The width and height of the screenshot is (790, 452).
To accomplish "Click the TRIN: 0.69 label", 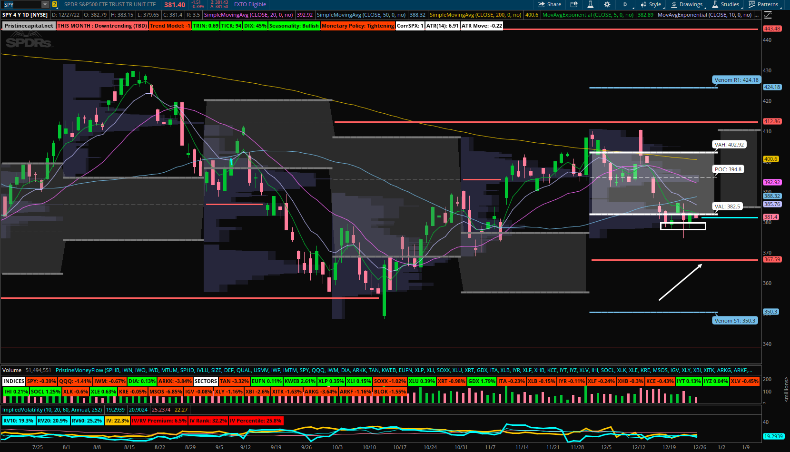I will pyautogui.click(x=206, y=26).
